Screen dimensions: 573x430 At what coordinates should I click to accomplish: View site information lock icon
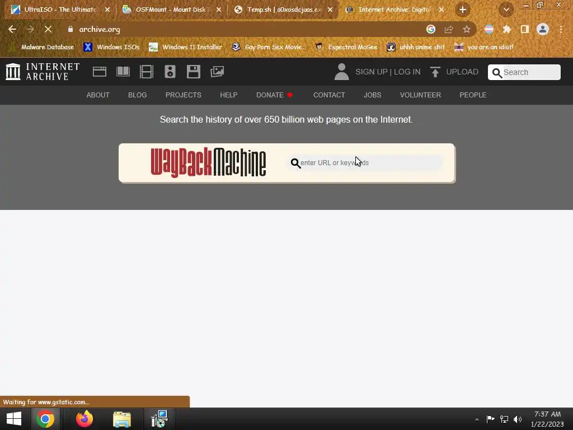tap(71, 29)
